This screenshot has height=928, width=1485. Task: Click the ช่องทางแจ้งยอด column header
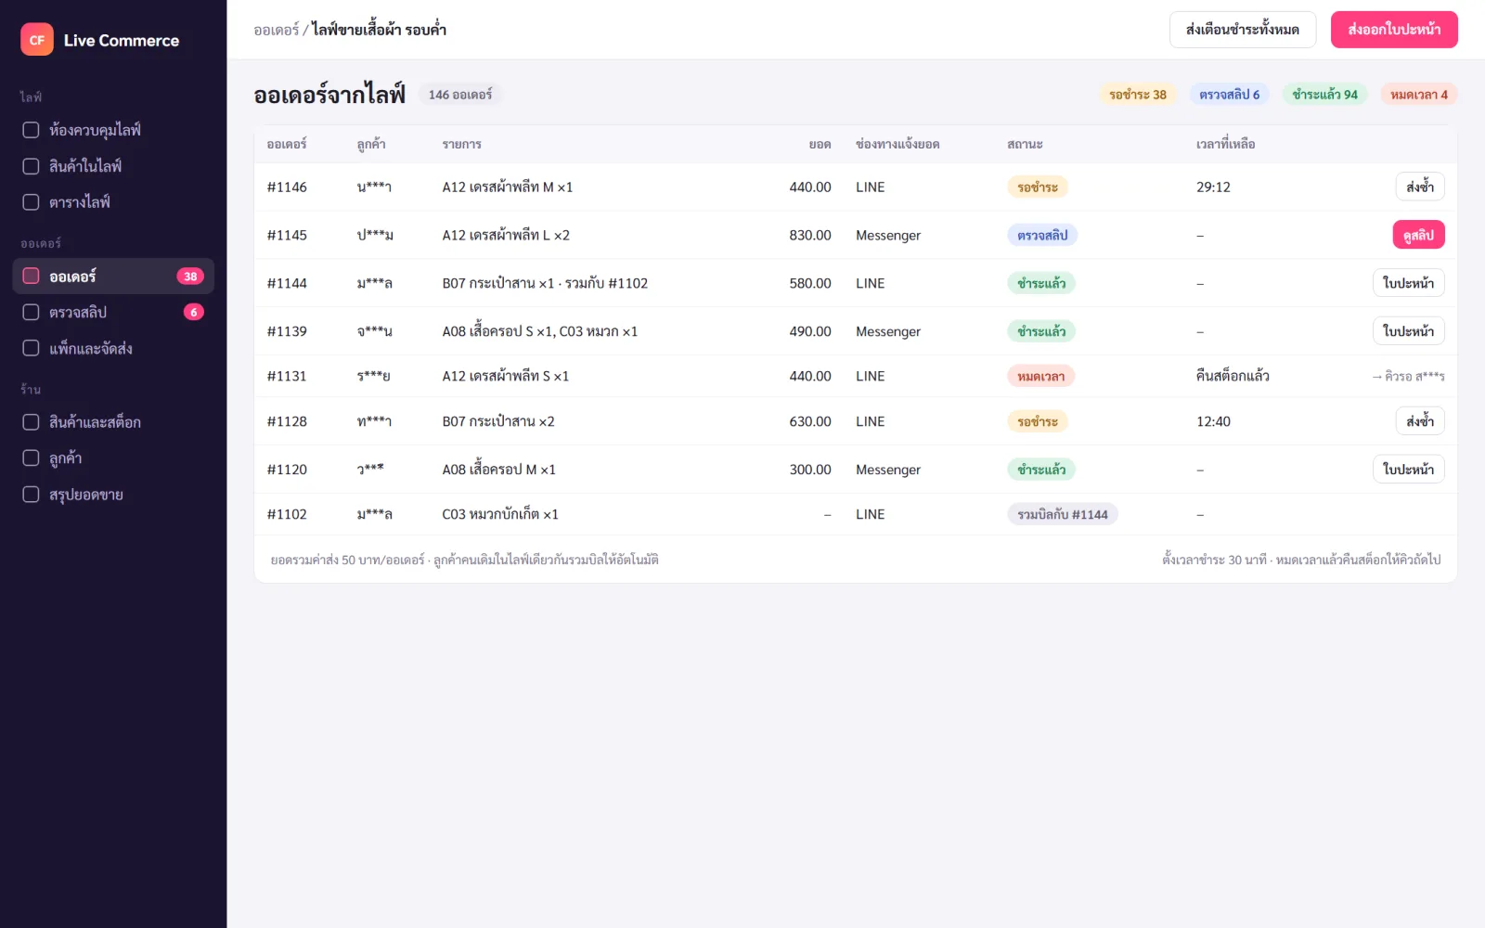(x=897, y=144)
